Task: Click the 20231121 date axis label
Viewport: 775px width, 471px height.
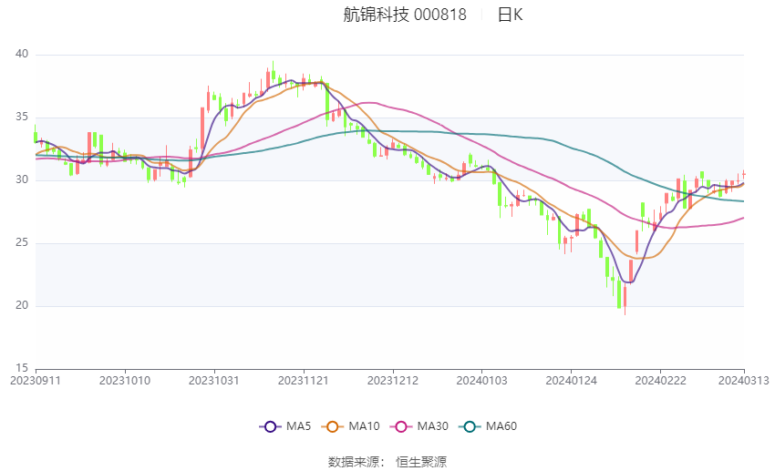Action: tap(303, 379)
